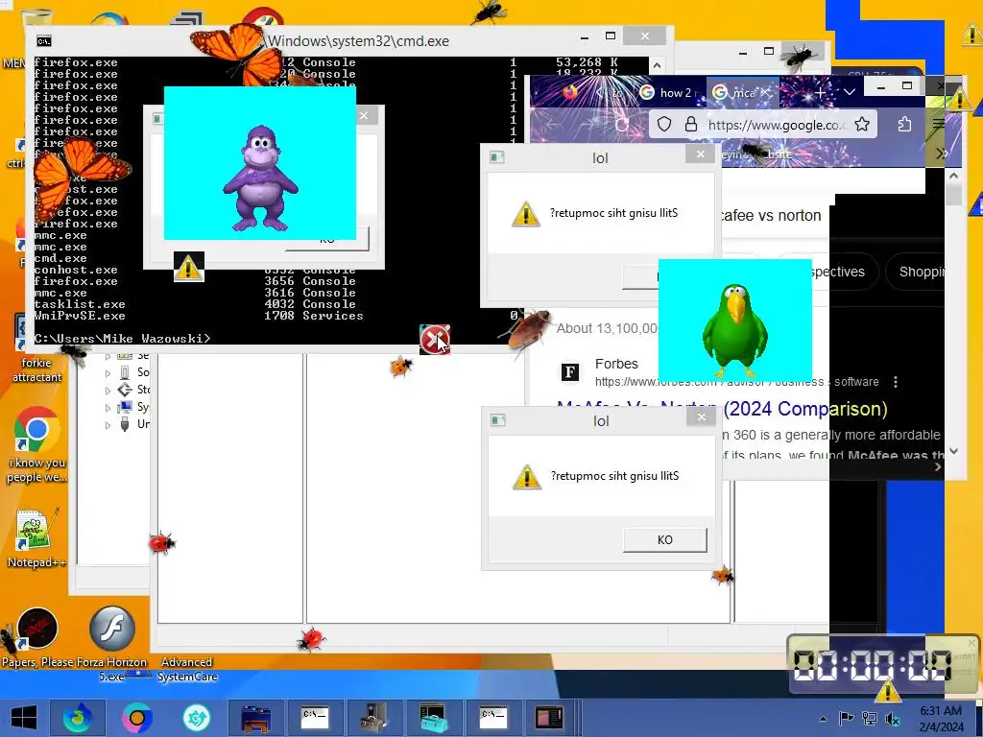This screenshot has height=737, width=983.
Task: Click KO in the lower lol dialog
Action: [x=665, y=539]
